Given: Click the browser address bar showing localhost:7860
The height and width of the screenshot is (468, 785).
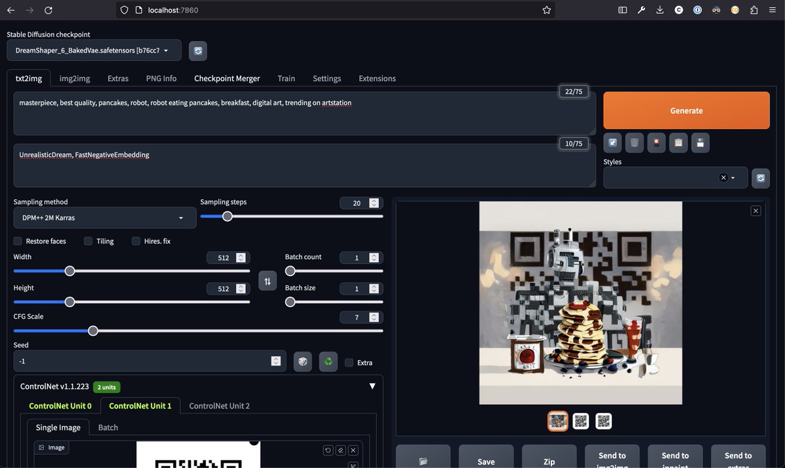Looking at the screenshot, I should pyautogui.click(x=336, y=10).
